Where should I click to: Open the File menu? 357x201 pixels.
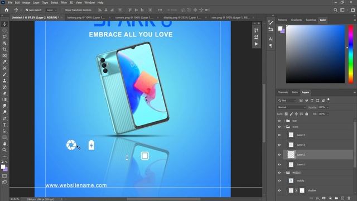[10, 3]
